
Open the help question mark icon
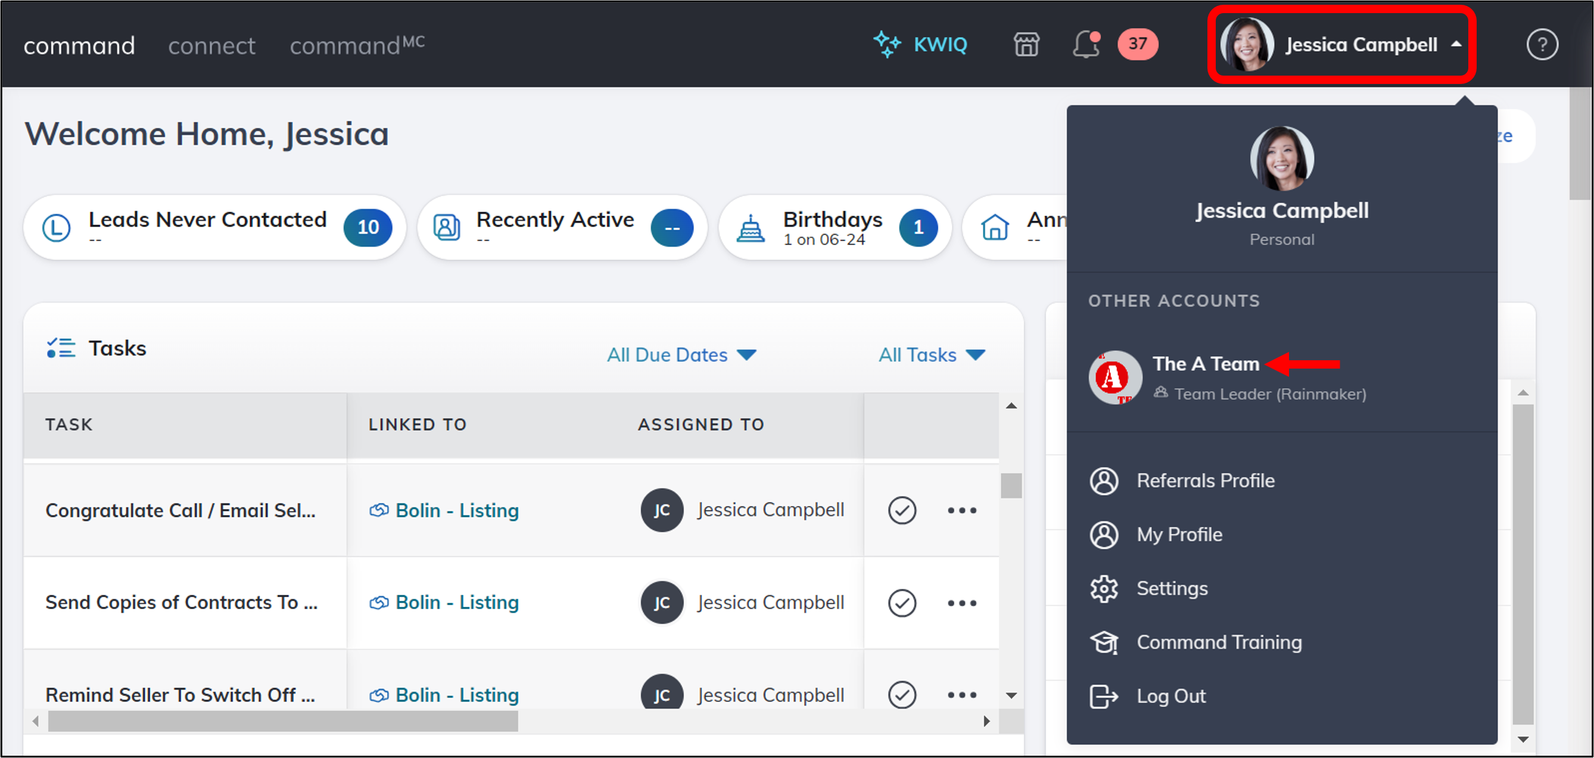point(1542,45)
